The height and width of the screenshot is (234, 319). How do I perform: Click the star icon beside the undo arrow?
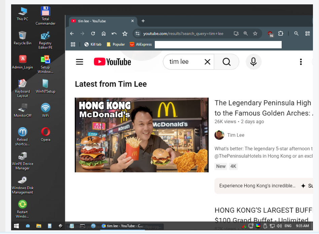point(125,34)
